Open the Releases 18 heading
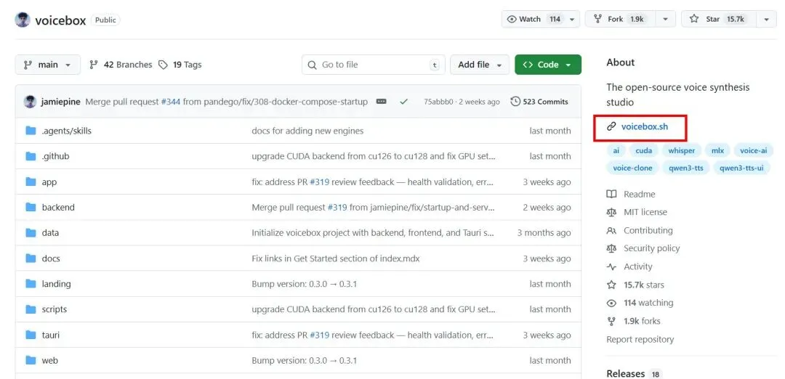The image size is (785, 379). [x=633, y=373]
